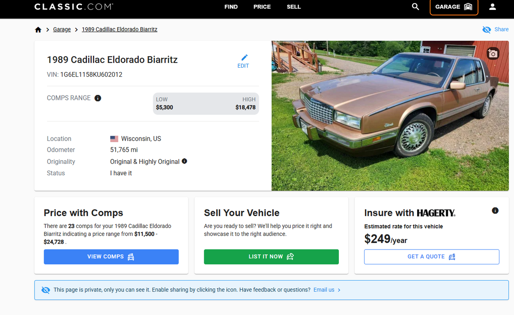Open the user account profile icon
Screen dimensions: 514x315
pyautogui.click(x=493, y=7)
